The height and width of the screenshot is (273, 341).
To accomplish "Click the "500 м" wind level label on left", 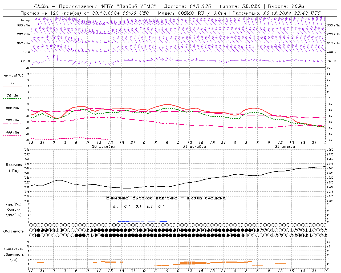I will pyautogui.click(x=25, y=52).
